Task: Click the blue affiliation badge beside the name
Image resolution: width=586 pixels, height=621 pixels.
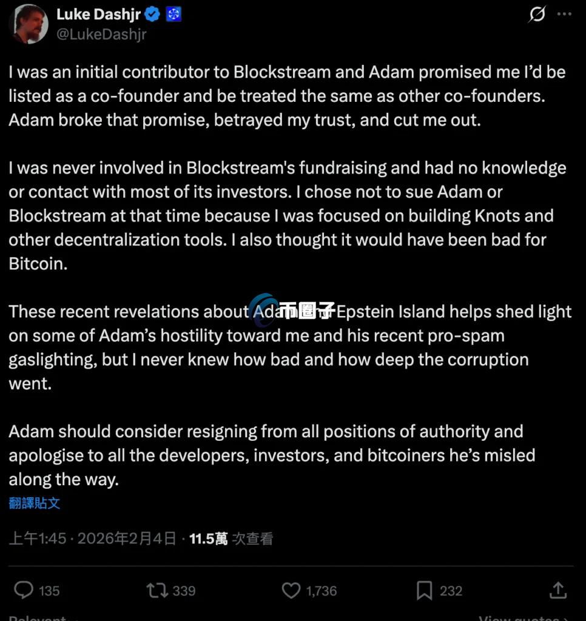Action: point(174,14)
